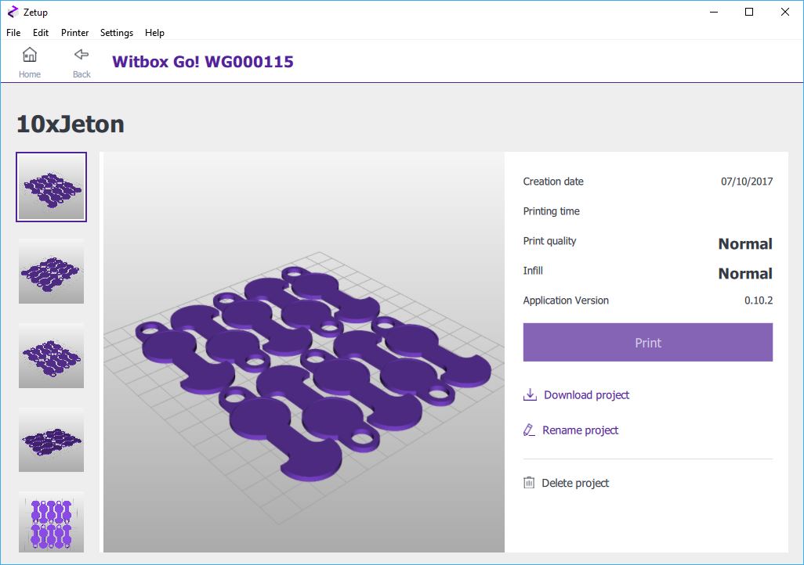
Task: Open the Edit menu
Action: 41,33
